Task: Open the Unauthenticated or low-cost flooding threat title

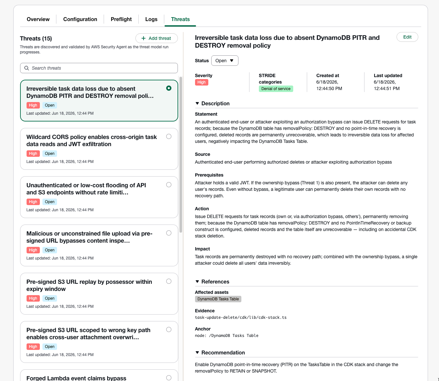Action: (86, 189)
